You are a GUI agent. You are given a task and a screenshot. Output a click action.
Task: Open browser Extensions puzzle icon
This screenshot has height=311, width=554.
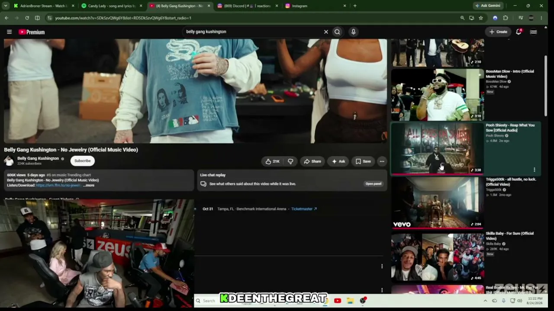[x=505, y=18]
